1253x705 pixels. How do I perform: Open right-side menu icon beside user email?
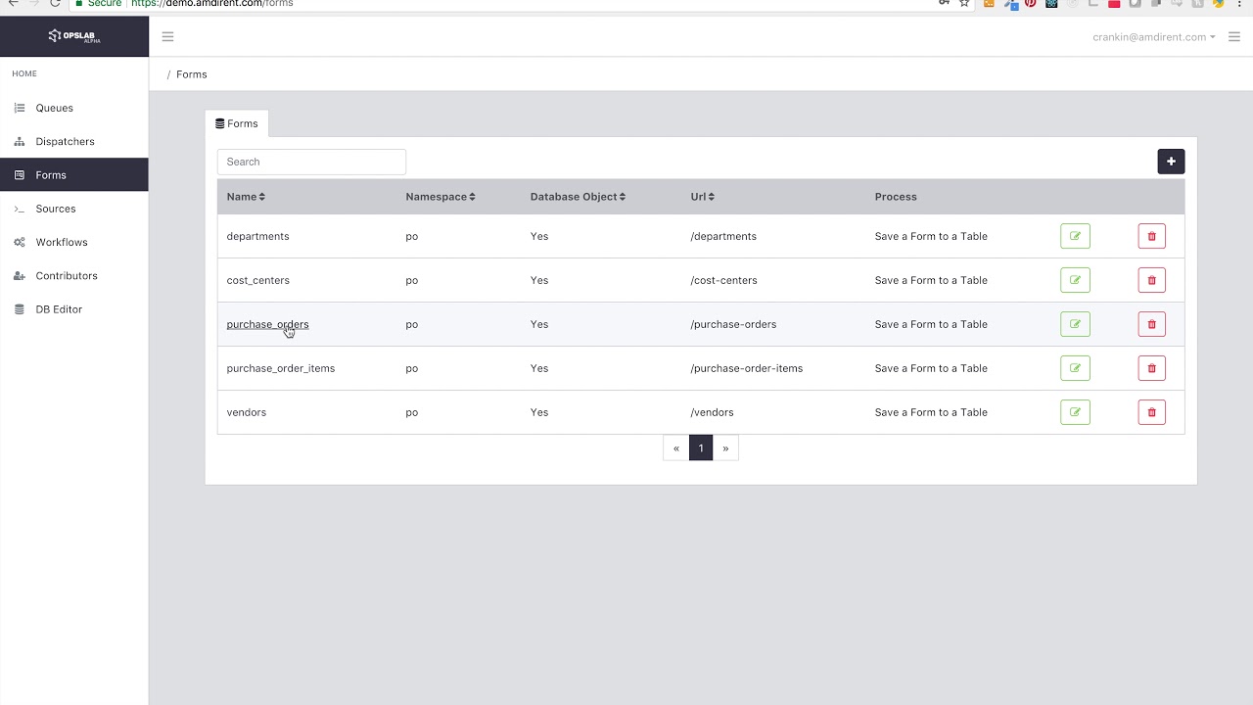[1233, 37]
